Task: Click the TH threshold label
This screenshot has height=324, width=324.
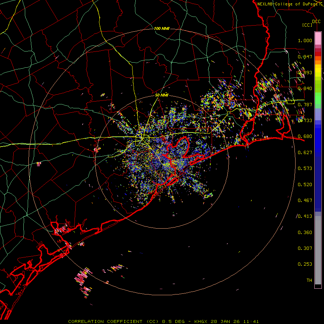Action: tap(309, 280)
